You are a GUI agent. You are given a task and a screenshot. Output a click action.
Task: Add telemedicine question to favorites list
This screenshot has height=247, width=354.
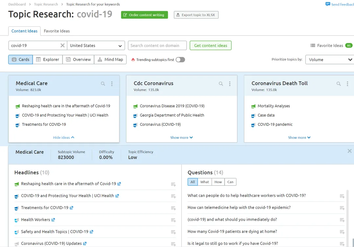(x=342, y=208)
